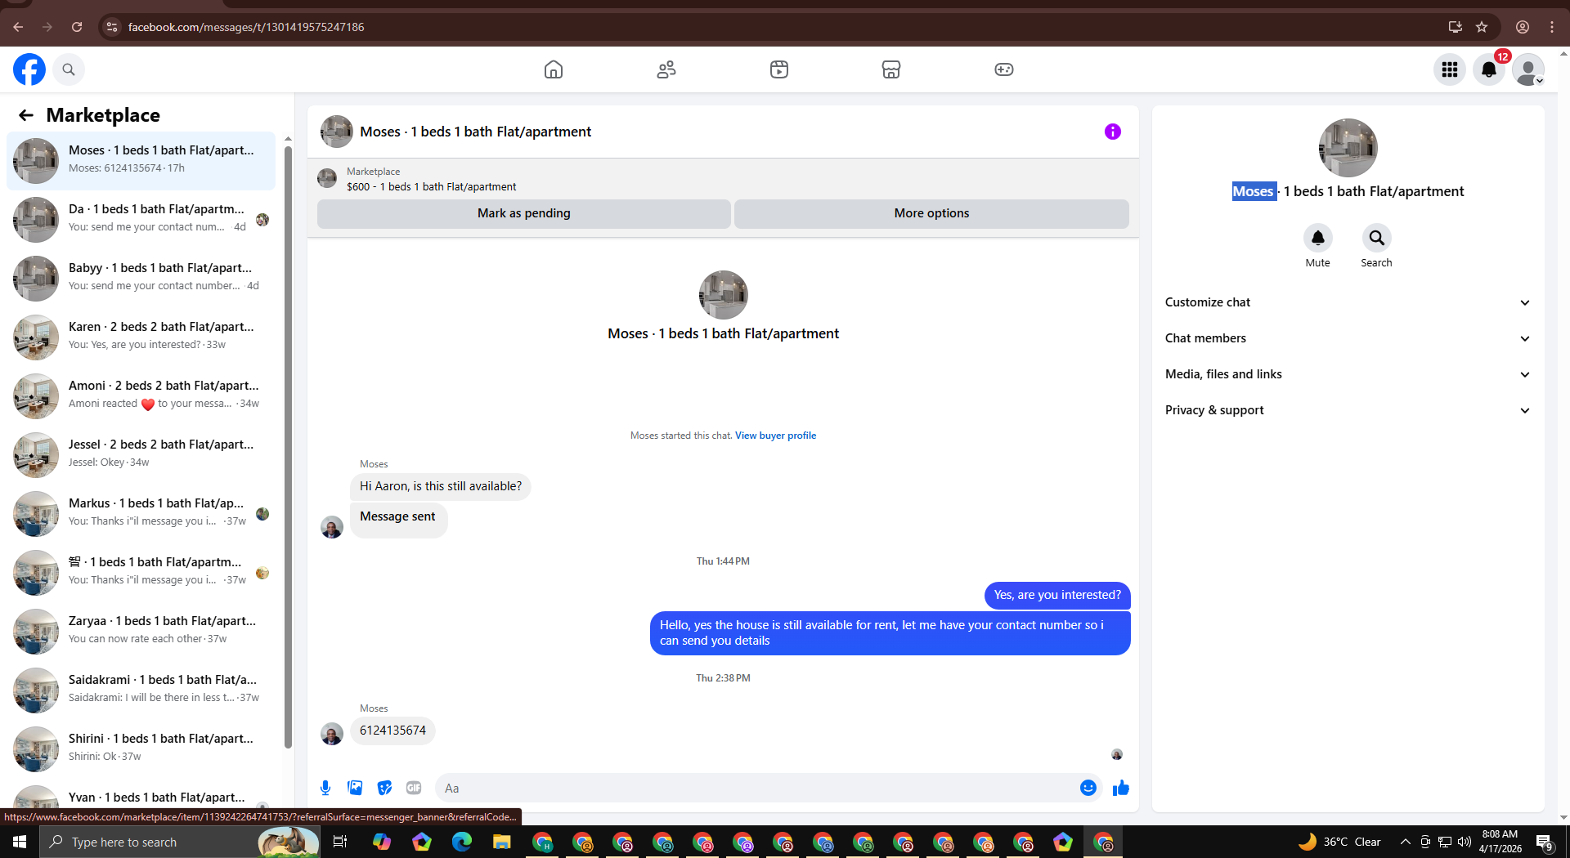Go to the Home feed icon
The image size is (1570, 858).
(x=554, y=69)
